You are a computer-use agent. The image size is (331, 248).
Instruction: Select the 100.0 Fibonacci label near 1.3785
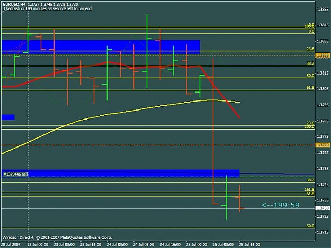[309, 127]
